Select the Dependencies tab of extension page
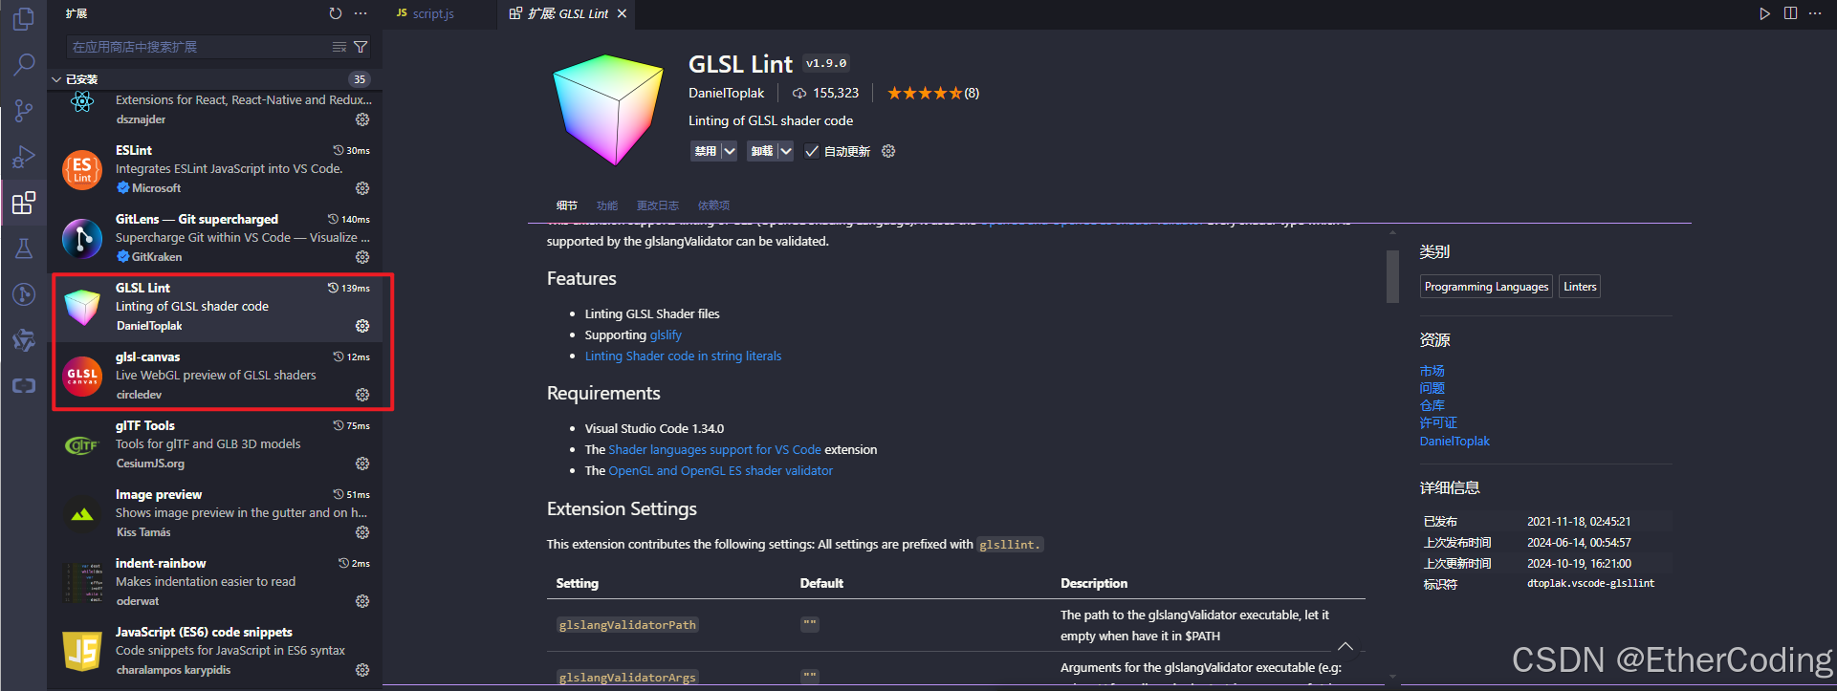 [x=713, y=205]
